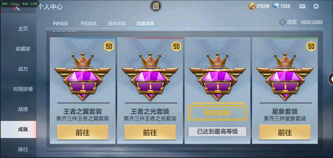Click 前往 under 王者之光套装
This screenshot has height=158, width=333.
point(150,132)
